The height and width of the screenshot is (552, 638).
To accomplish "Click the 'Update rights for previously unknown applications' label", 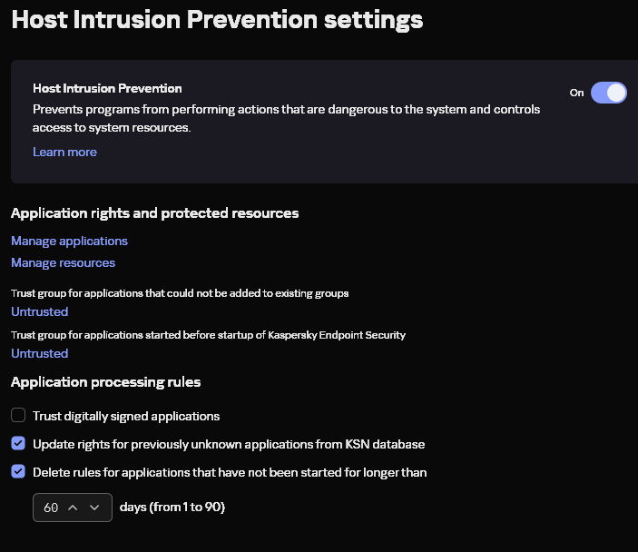I will tap(229, 444).
